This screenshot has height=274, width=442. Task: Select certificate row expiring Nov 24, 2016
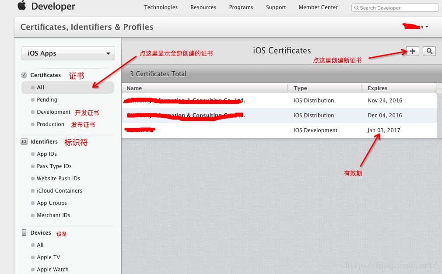pyautogui.click(x=279, y=101)
